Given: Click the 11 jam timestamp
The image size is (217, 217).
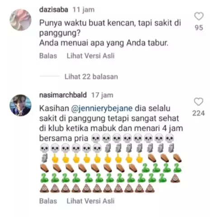Looking at the screenshot, I should [x=84, y=10].
